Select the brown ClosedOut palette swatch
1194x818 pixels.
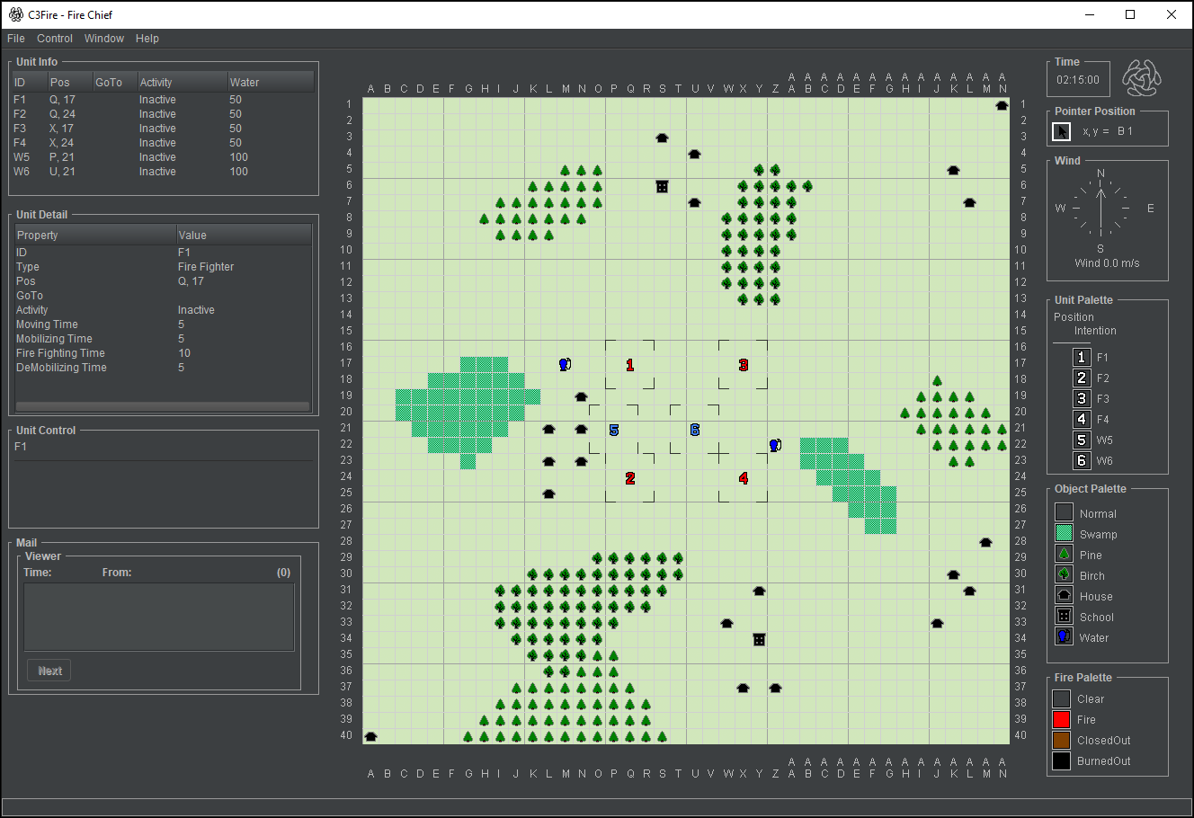coord(1062,740)
